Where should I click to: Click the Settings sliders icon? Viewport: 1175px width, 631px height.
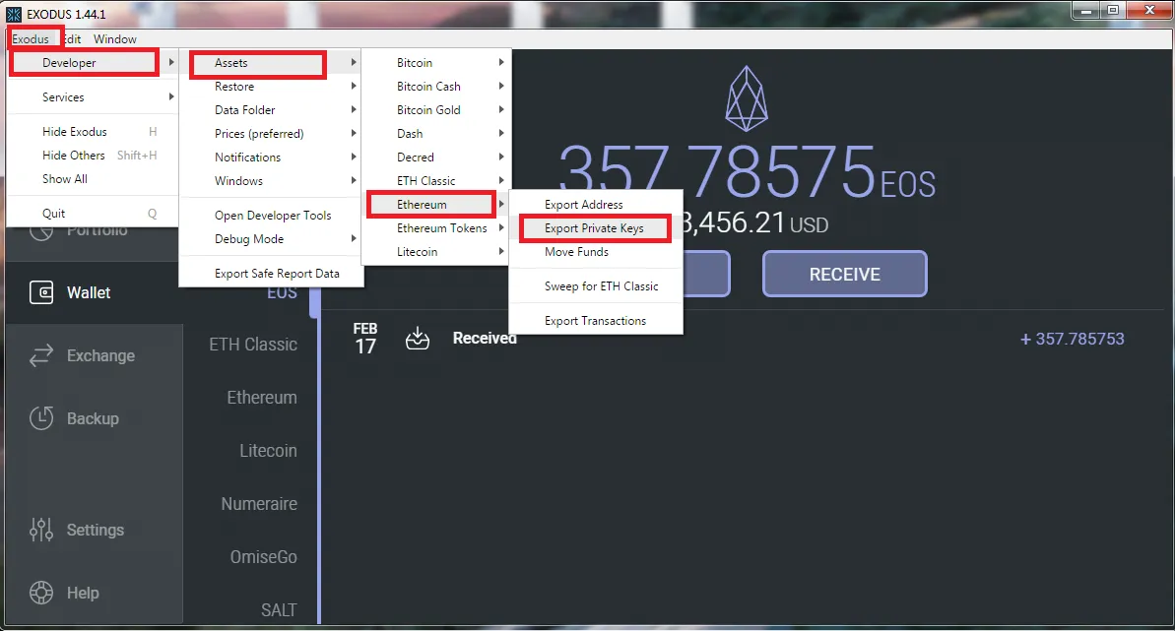(x=41, y=530)
